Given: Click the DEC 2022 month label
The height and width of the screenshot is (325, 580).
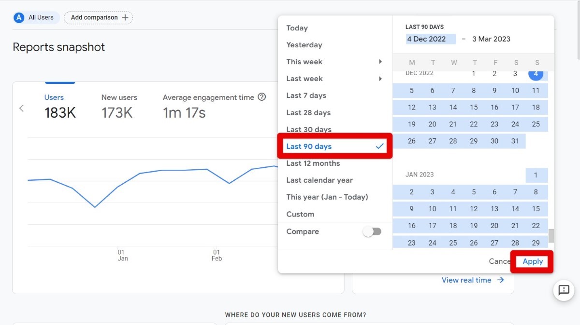Looking at the screenshot, I should 420,73.
